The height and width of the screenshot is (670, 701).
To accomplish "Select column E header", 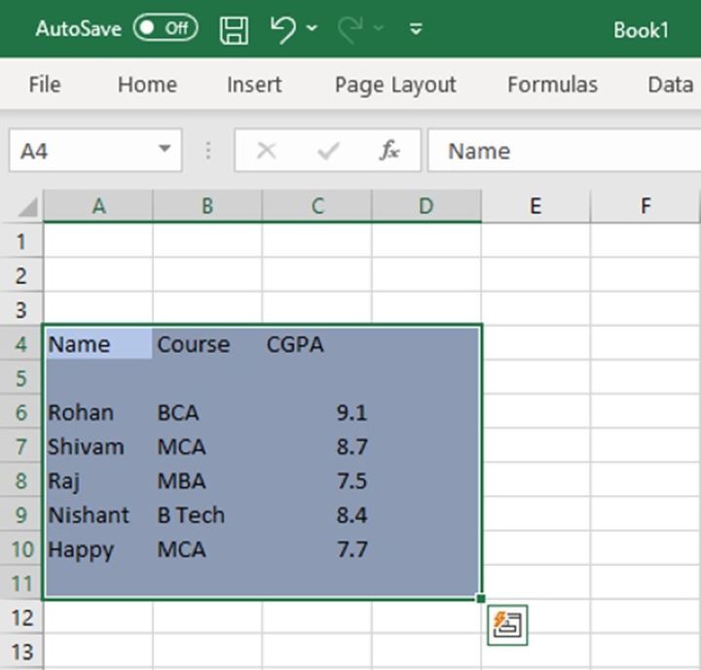I will [535, 206].
